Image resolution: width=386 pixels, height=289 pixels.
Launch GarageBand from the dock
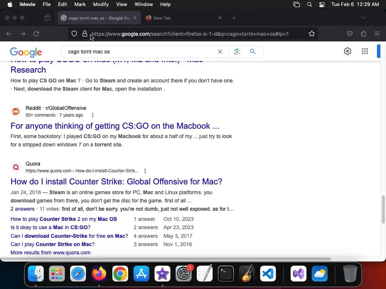click(x=247, y=274)
